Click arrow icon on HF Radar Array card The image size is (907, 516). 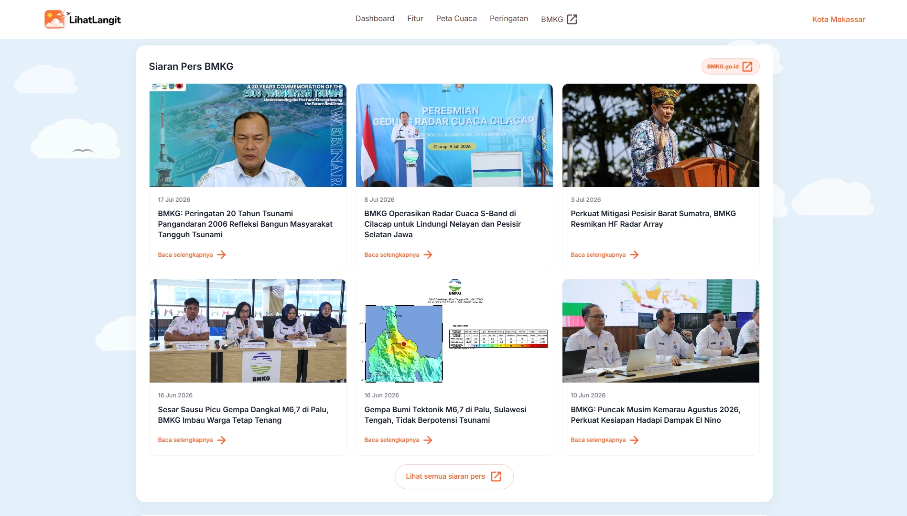coord(634,255)
